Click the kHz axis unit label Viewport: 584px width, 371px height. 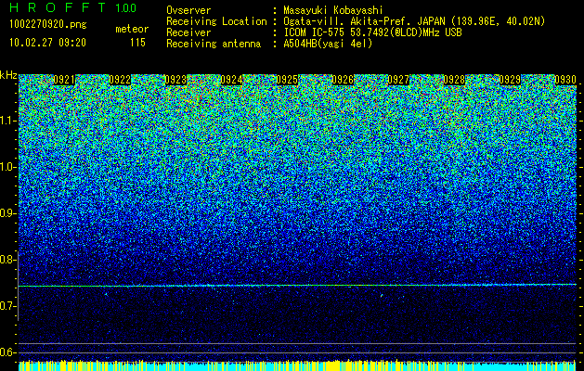pyautogui.click(x=8, y=75)
